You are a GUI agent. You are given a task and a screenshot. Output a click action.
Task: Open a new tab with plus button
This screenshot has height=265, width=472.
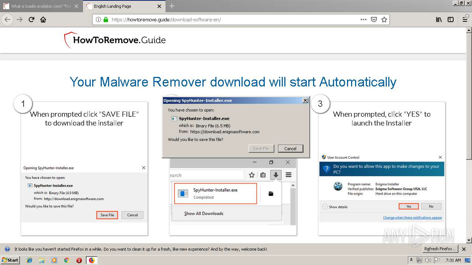[172, 6]
